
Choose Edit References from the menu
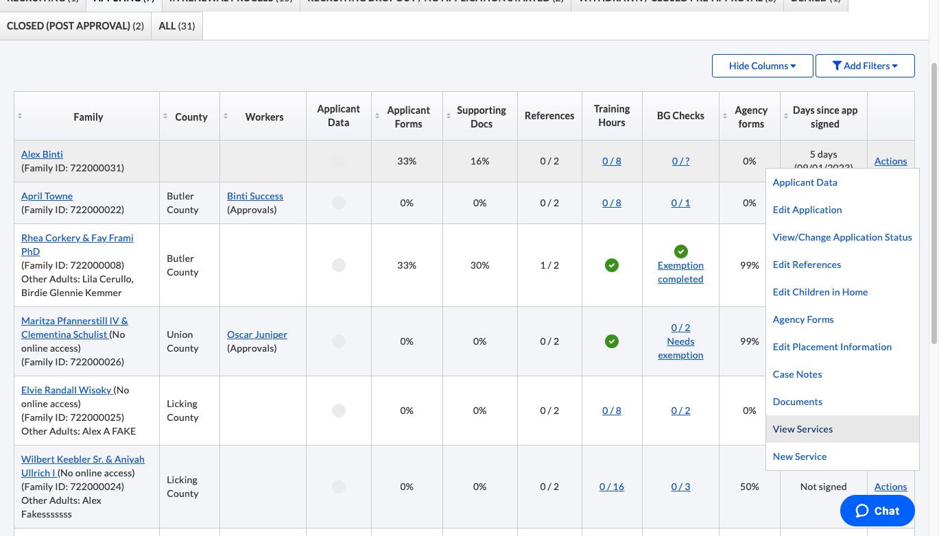point(842,265)
